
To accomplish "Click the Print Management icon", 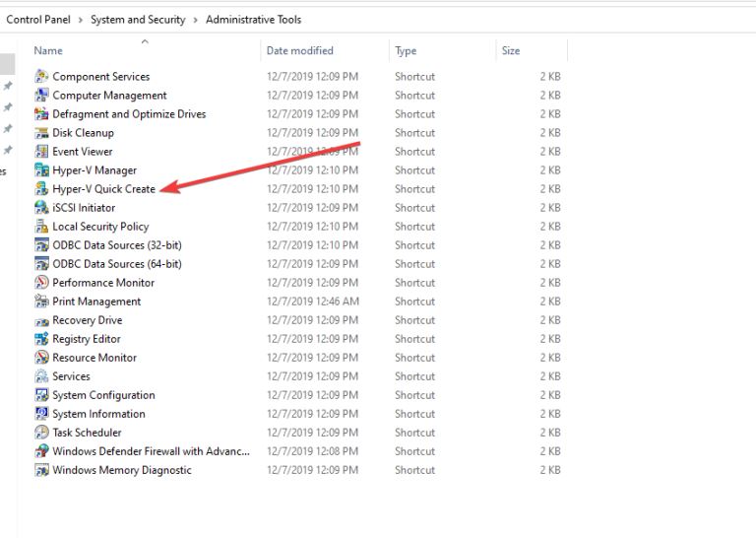I will (42, 302).
